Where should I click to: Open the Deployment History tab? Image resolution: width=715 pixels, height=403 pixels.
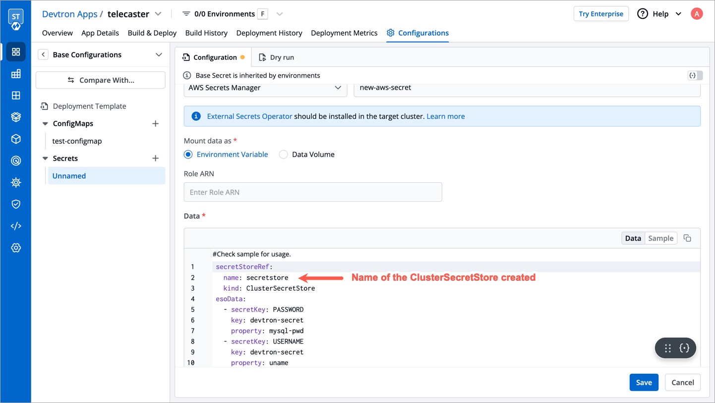click(269, 33)
